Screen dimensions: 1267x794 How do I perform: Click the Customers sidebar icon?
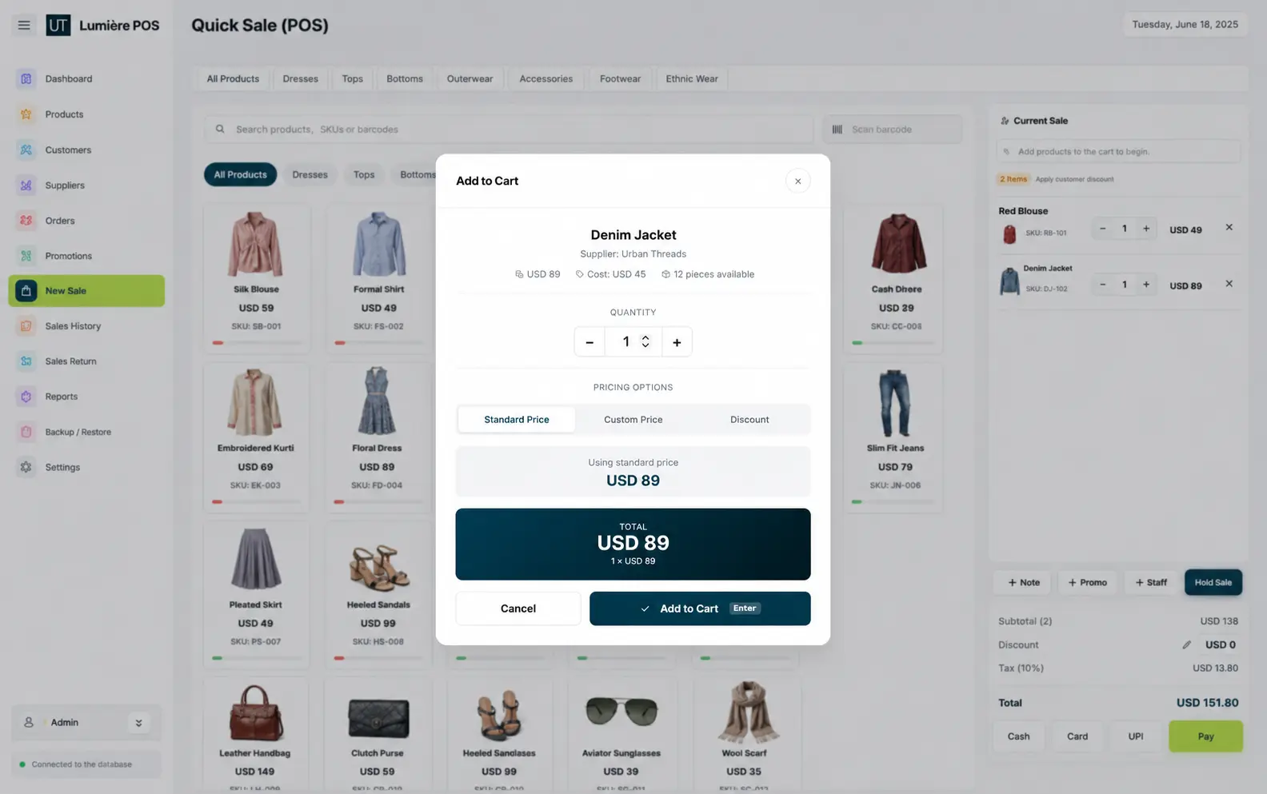coord(26,150)
